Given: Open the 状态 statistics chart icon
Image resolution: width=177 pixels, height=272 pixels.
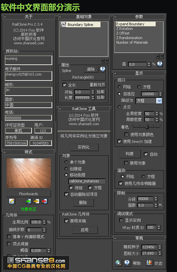Looking at the screenshot, I should click(149, 263).
